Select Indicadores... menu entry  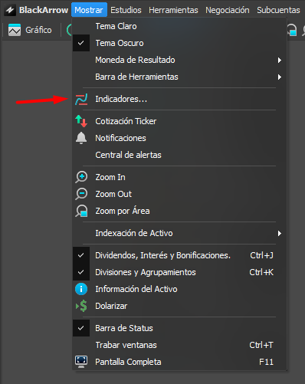pyautogui.click(x=179, y=99)
